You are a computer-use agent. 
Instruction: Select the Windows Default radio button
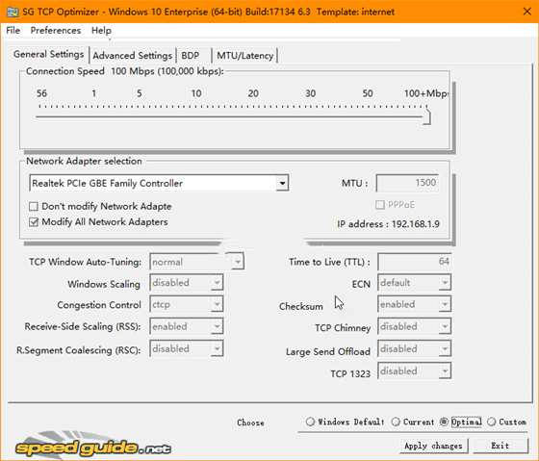(x=310, y=422)
